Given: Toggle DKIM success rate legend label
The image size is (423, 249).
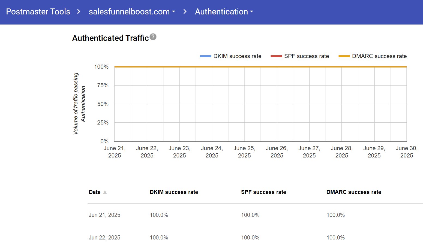Looking at the screenshot, I should (237, 56).
